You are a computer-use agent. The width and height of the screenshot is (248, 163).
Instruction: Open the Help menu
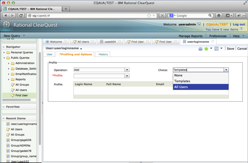[238, 36]
